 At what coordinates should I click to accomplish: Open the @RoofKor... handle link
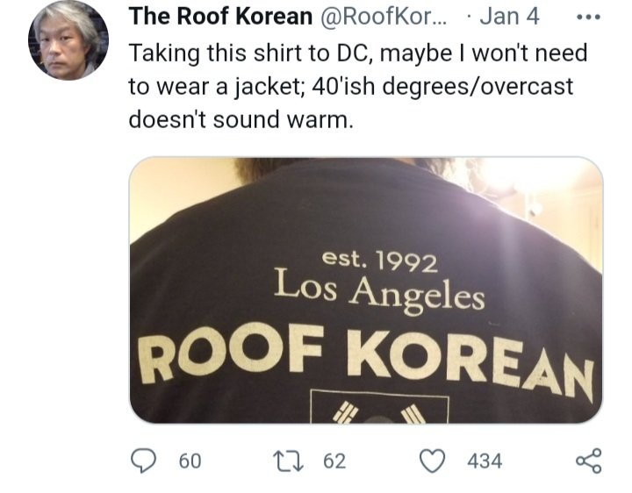click(x=384, y=17)
